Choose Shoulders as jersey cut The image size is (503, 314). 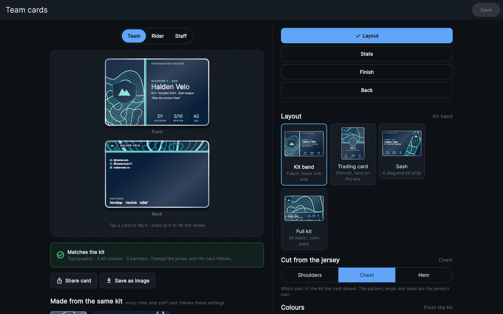click(310, 275)
